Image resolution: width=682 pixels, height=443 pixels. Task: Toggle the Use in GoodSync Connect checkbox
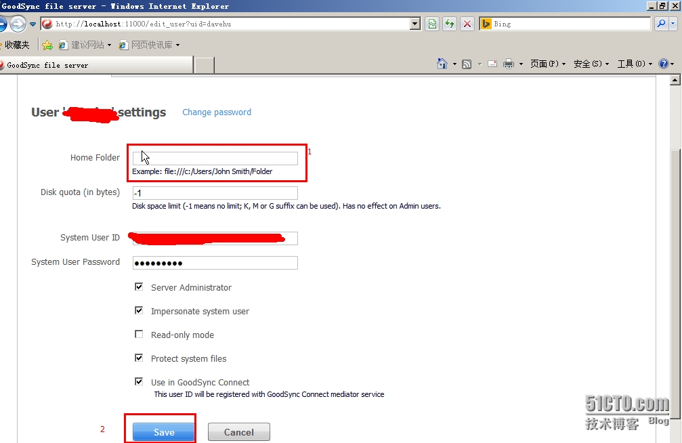point(139,381)
